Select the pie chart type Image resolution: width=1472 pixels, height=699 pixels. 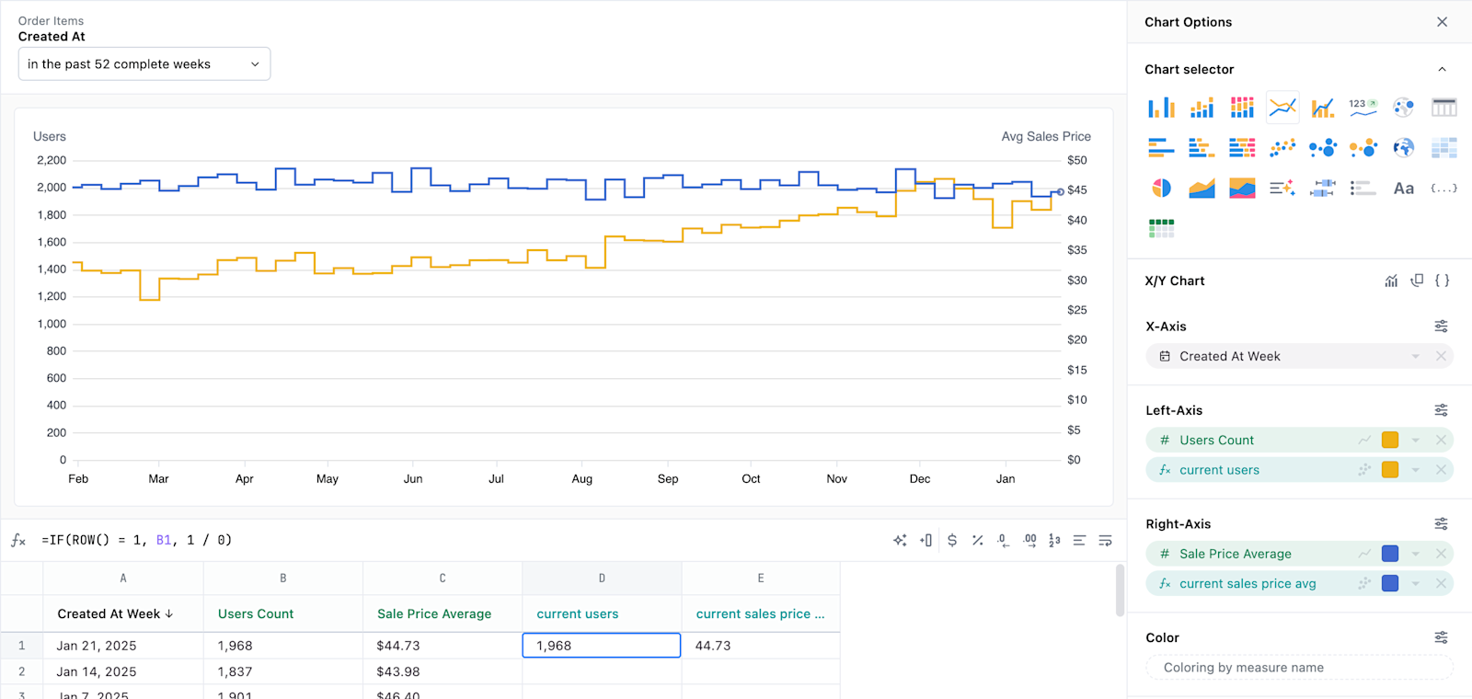click(1161, 188)
